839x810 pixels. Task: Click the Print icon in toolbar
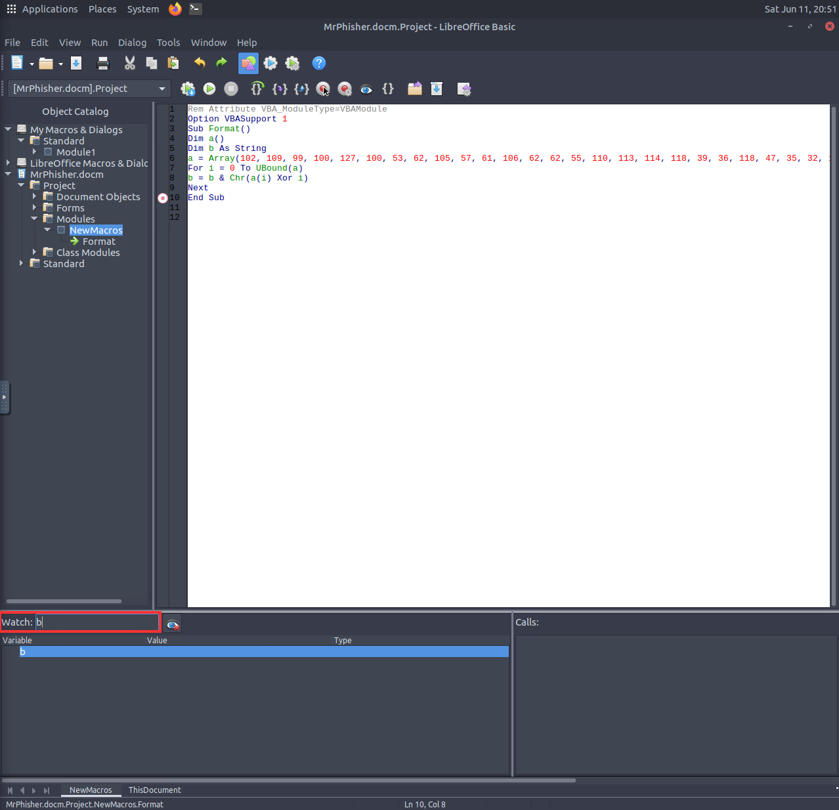(x=103, y=63)
